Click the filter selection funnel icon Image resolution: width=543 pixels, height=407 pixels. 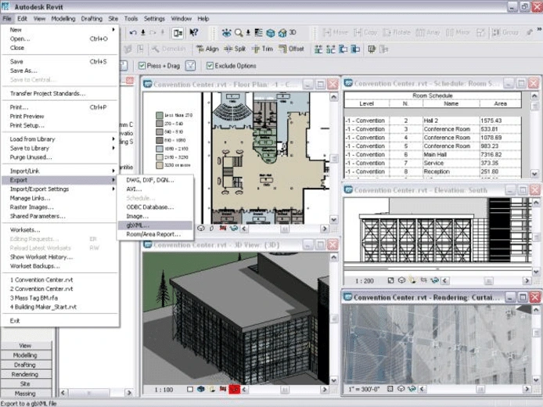[190, 66]
